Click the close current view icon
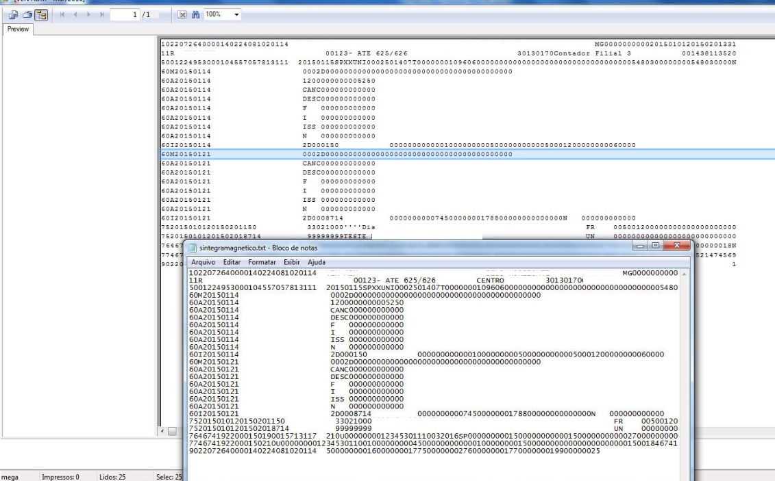 tap(182, 14)
